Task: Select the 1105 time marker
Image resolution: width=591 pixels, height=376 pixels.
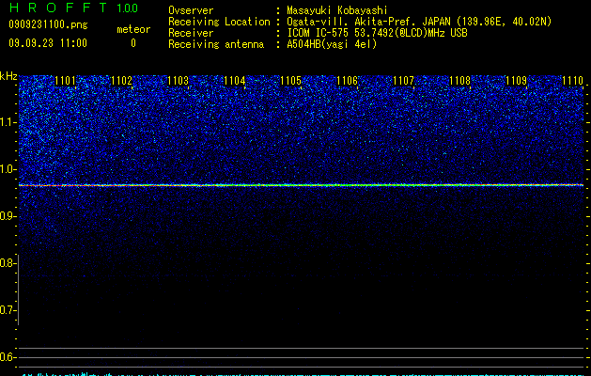Action: point(290,81)
